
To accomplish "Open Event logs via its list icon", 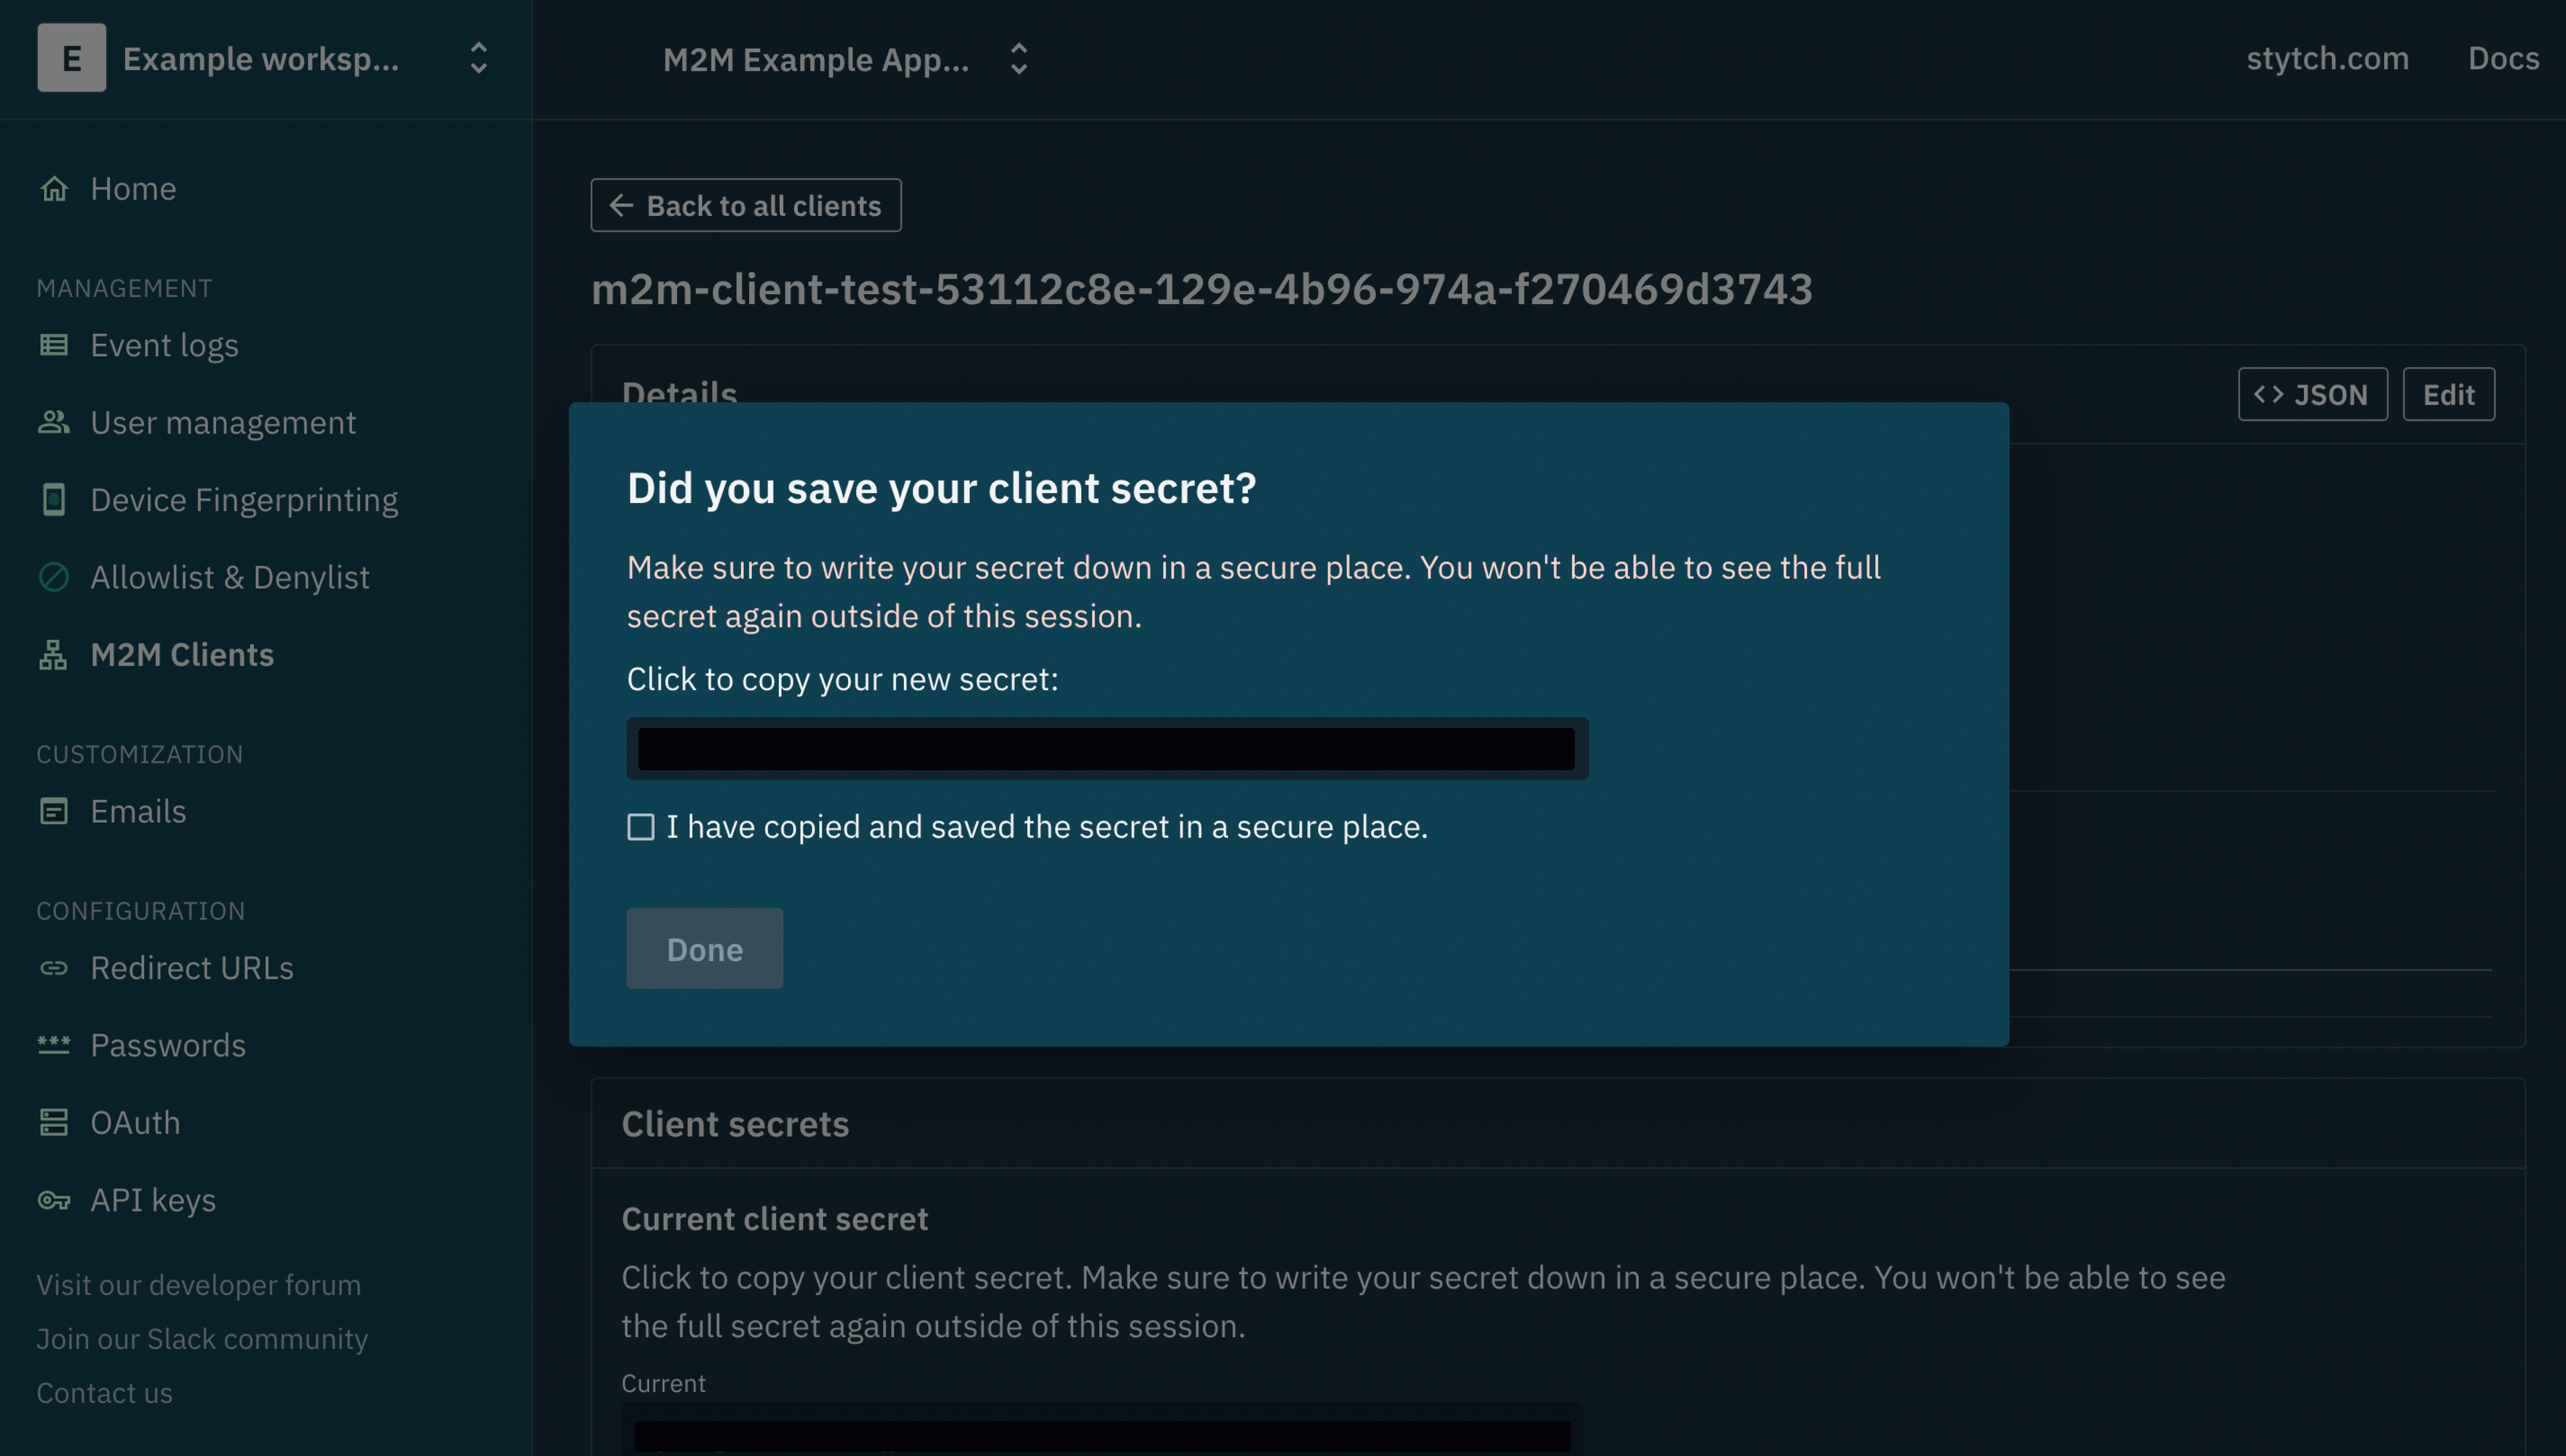I will [54, 345].
